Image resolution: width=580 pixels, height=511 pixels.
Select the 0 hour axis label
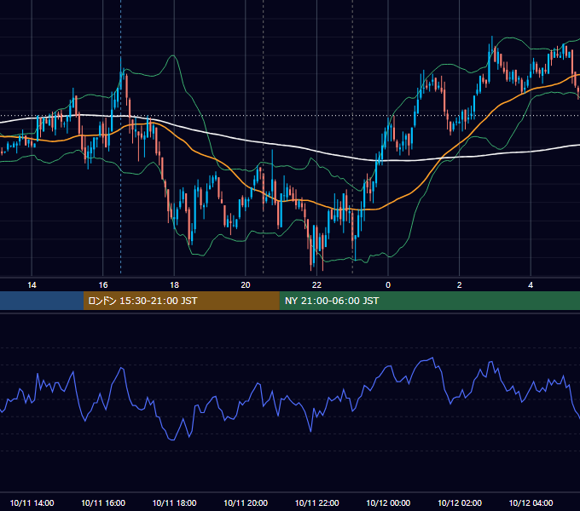coord(388,285)
